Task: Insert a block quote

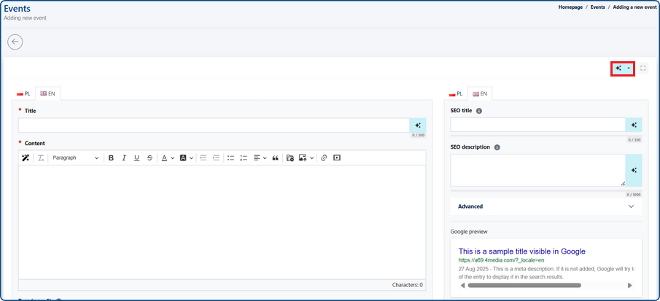Action: [x=276, y=158]
